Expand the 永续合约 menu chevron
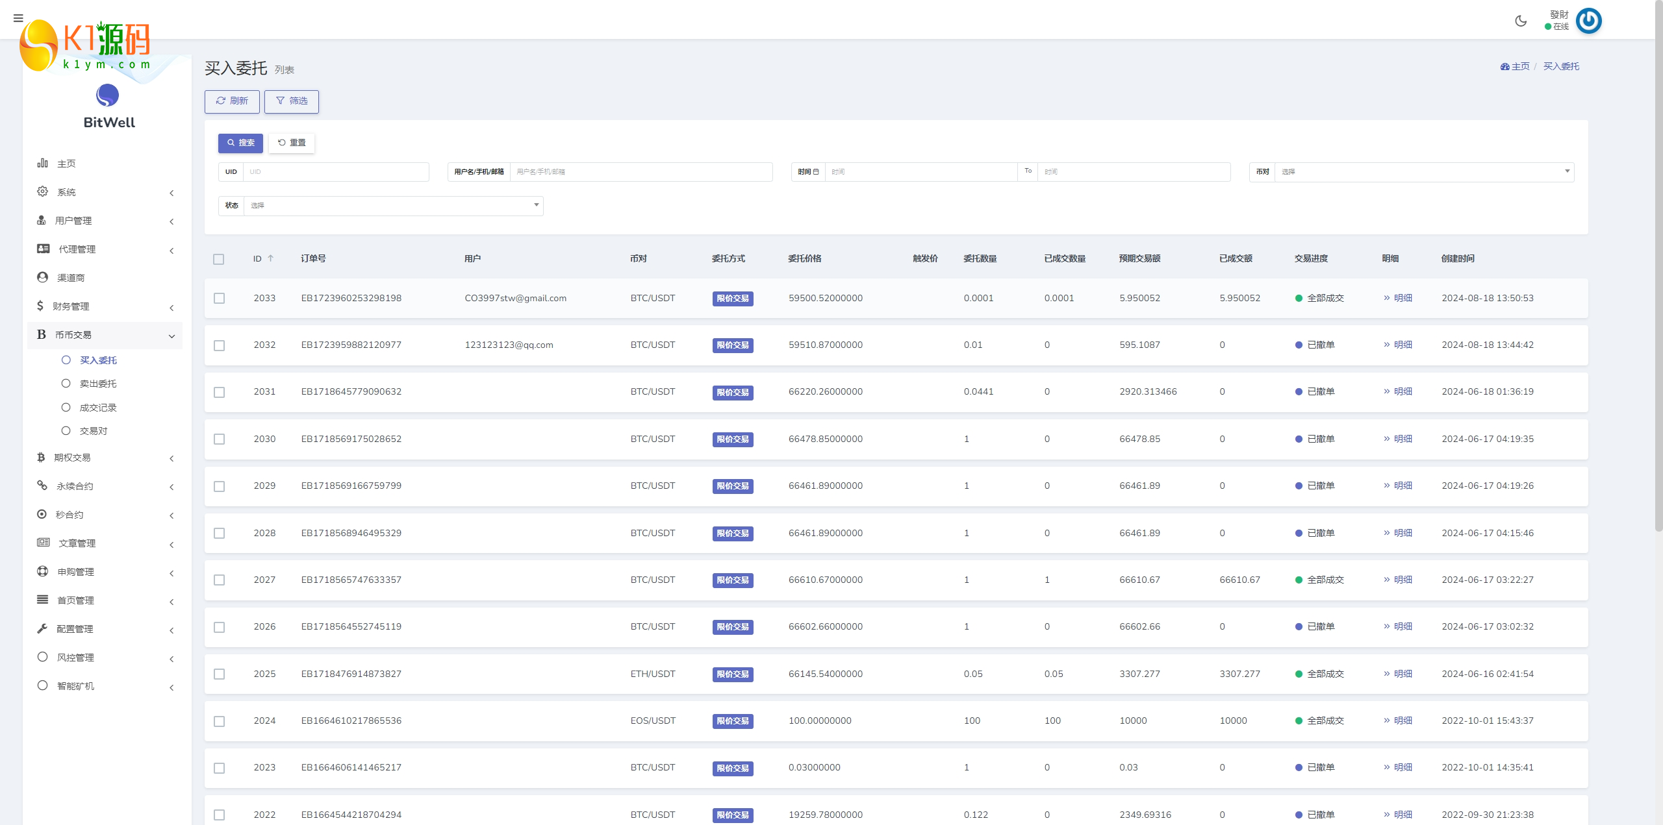 (x=171, y=487)
